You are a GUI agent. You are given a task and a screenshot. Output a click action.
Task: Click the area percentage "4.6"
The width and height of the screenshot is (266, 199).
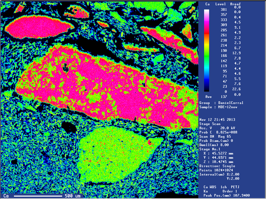coord(237,73)
